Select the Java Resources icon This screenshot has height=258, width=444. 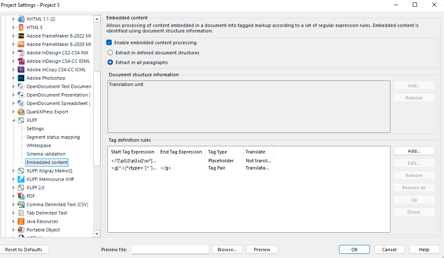point(20,221)
